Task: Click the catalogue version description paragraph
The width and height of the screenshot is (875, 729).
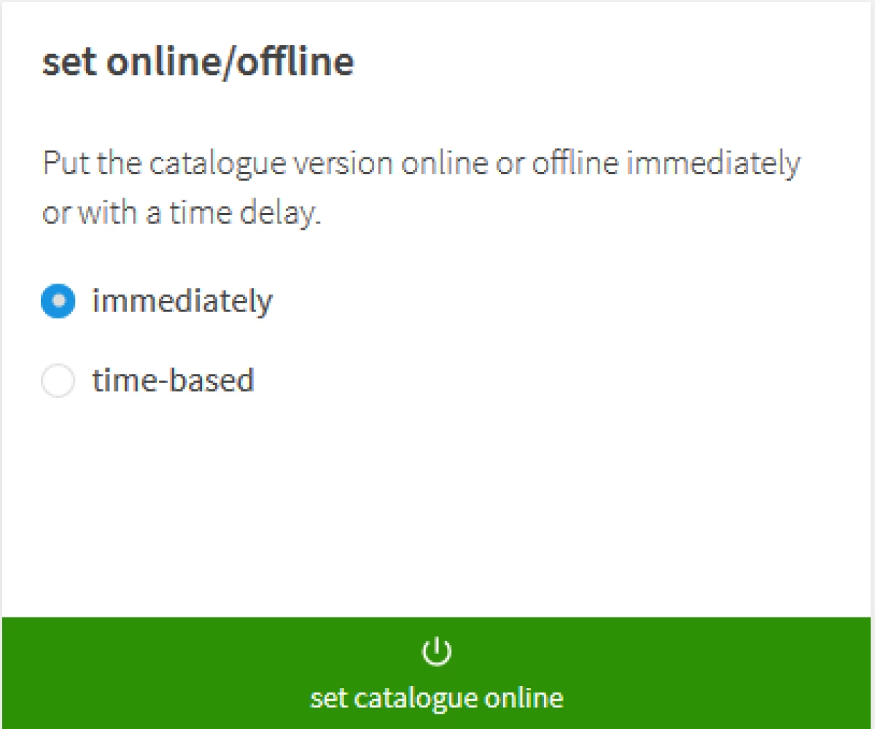Action: (421, 189)
